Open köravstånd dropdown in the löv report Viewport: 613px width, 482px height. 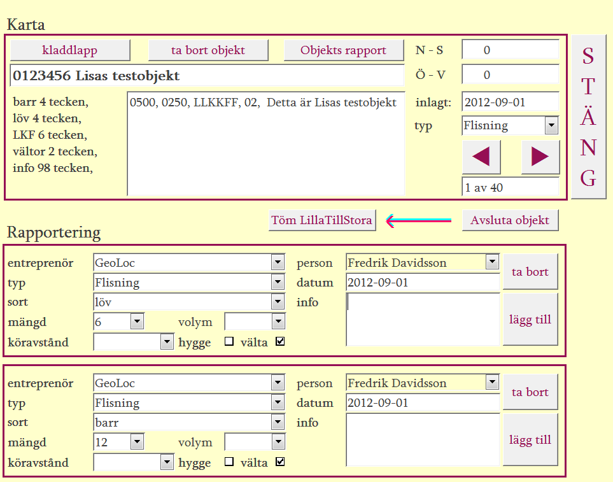[167, 342]
